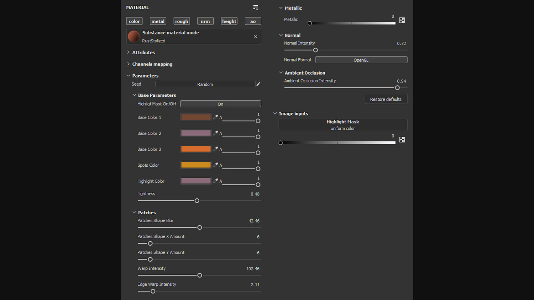Click the Highlight Mask texture picker icon
The image size is (534, 300).
(402, 140)
